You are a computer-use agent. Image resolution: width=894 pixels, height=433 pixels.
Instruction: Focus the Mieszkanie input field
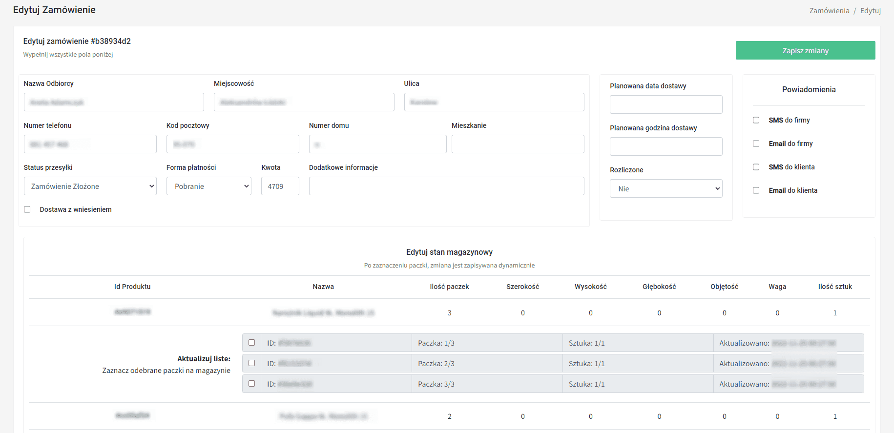click(x=518, y=144)
